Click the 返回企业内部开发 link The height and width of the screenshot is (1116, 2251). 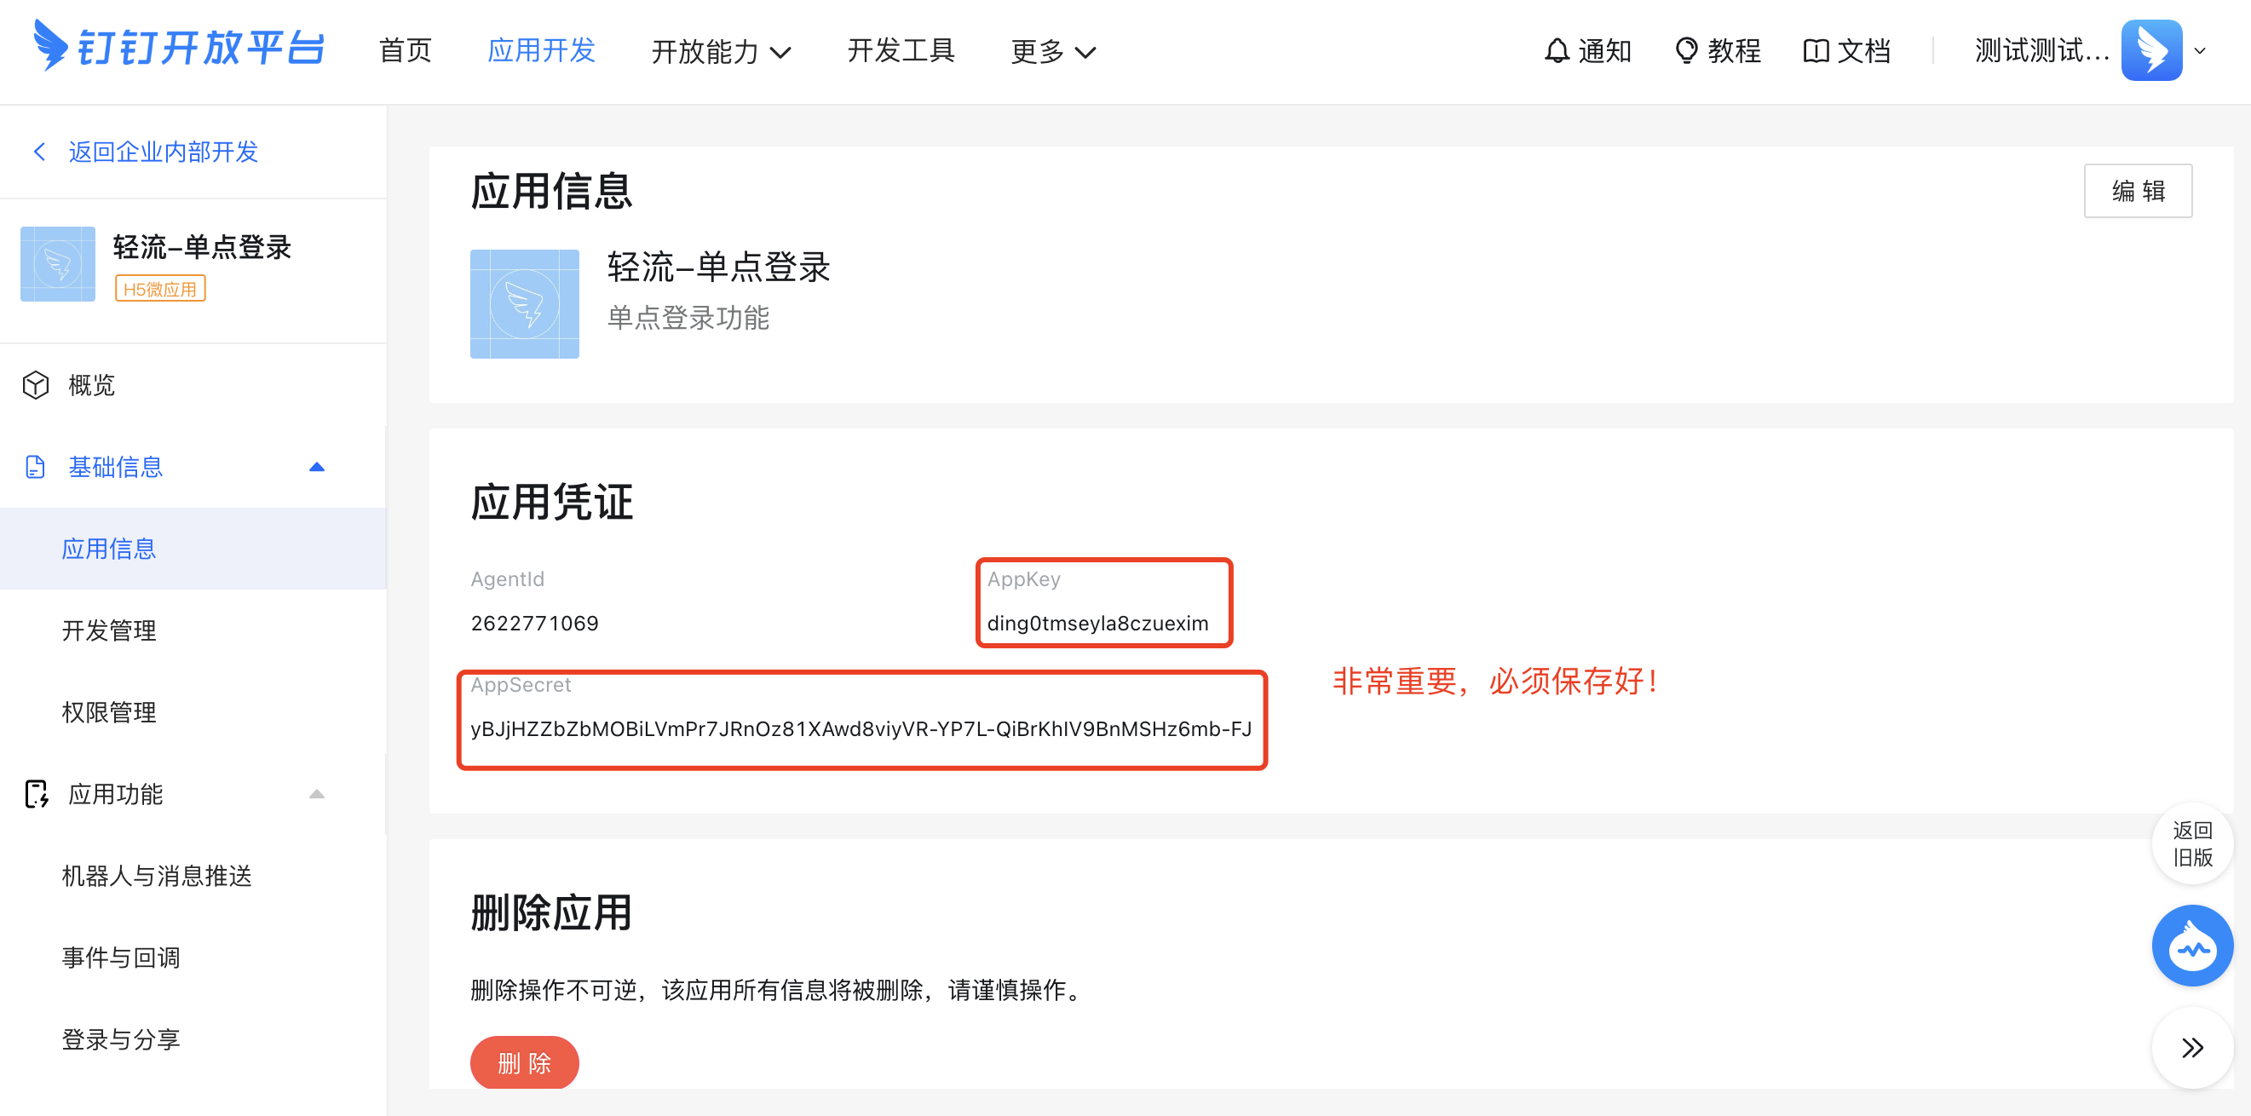coord(164,152)
